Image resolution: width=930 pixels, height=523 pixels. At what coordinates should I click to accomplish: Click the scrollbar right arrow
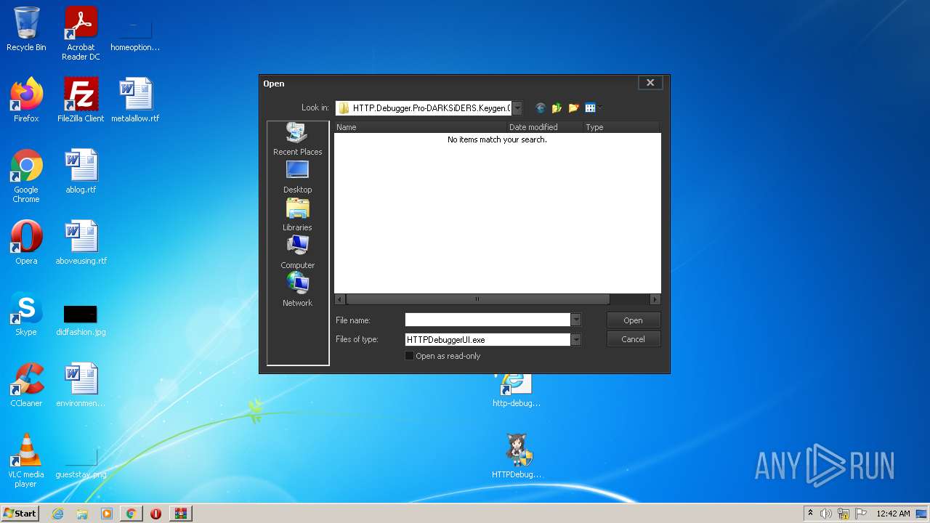tap(655, 299)
